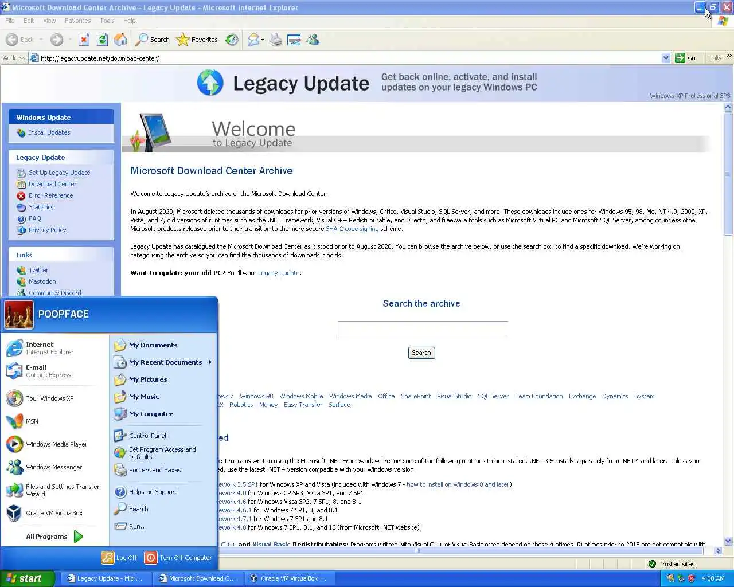Open Internet Explorer from Start menu

pos(54,348)
